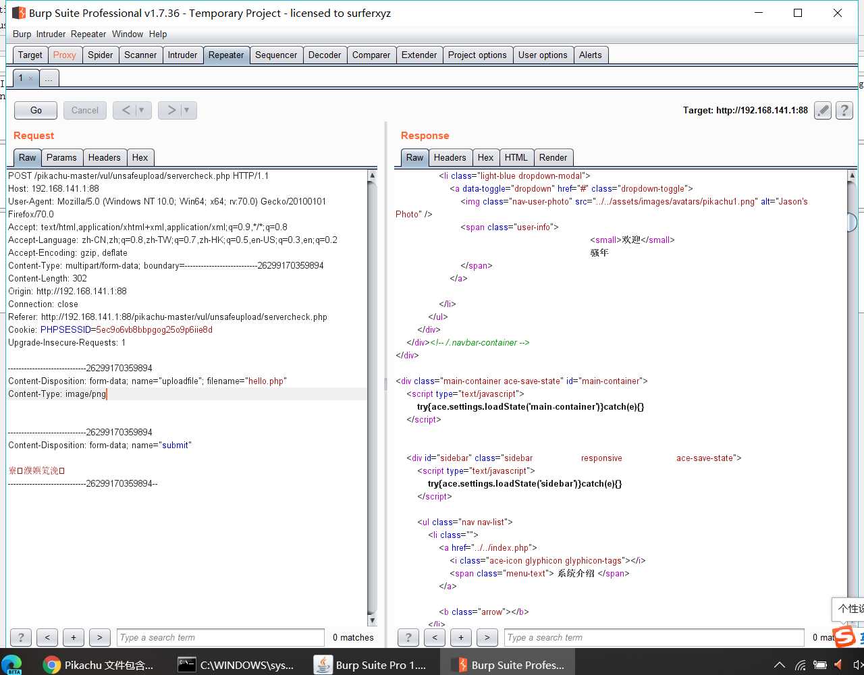Click the request scrollbar up arrow

tap(372, 175)
